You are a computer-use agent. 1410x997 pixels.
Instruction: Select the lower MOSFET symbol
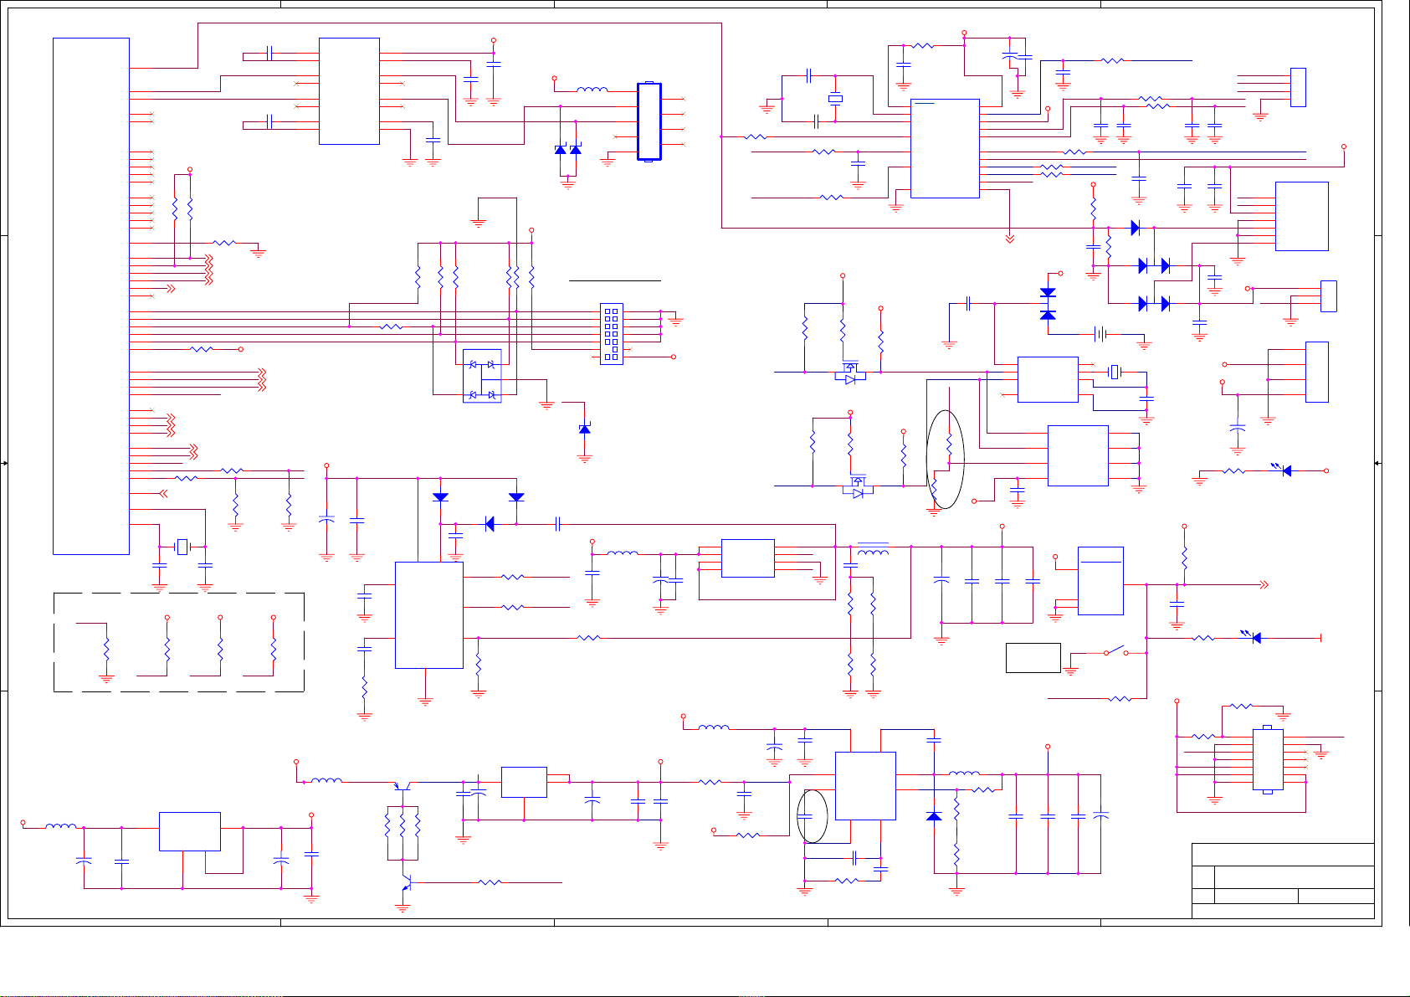(858, 486)
